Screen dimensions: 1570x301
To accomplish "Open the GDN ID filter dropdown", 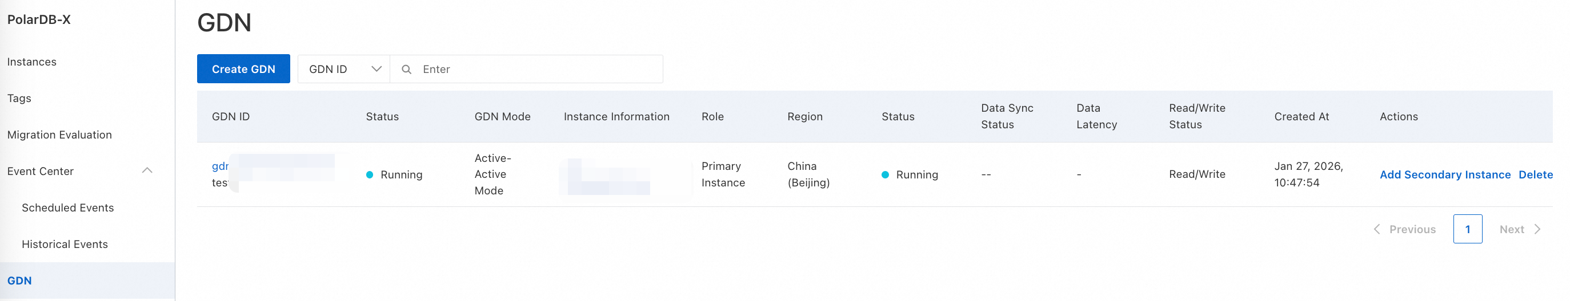I will pos(344,70).
